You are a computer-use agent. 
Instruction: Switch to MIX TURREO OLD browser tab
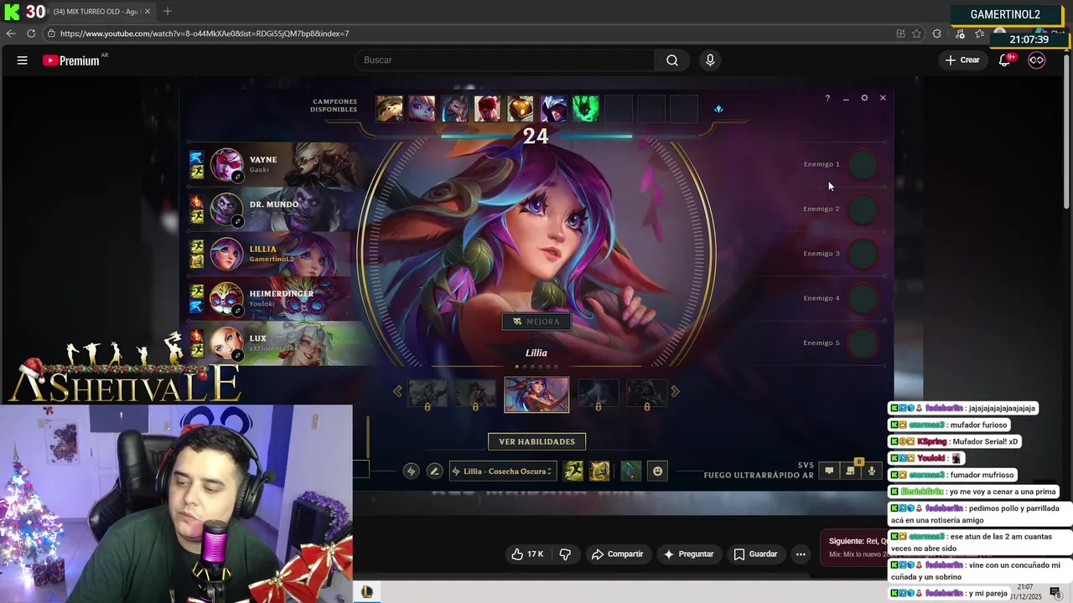[x=96, y=12]
